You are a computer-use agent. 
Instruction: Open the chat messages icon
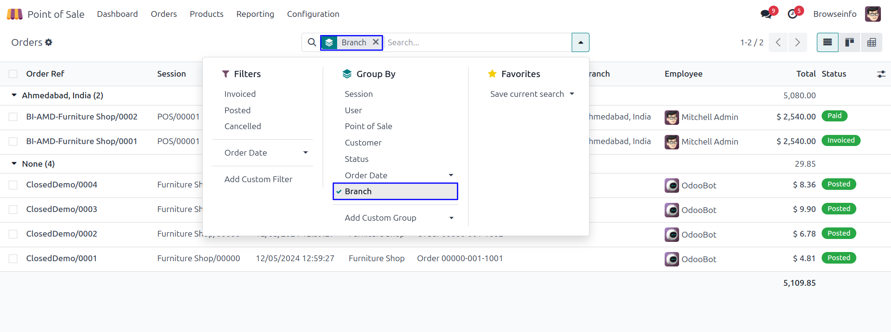pyautogui.click(x=766, y=14)
